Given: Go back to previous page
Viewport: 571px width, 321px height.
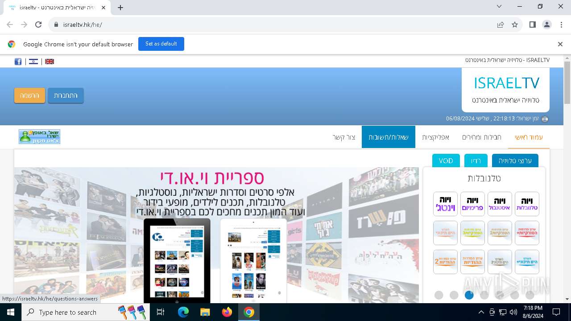Looking at the screenshot, I should tap(10, 25).
